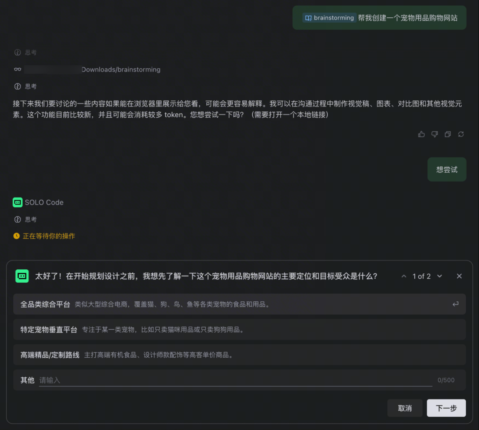Viewport: 479px width, 430px height.
Task: Copy the assistant response using the copy icon
Action: (448, 134)
